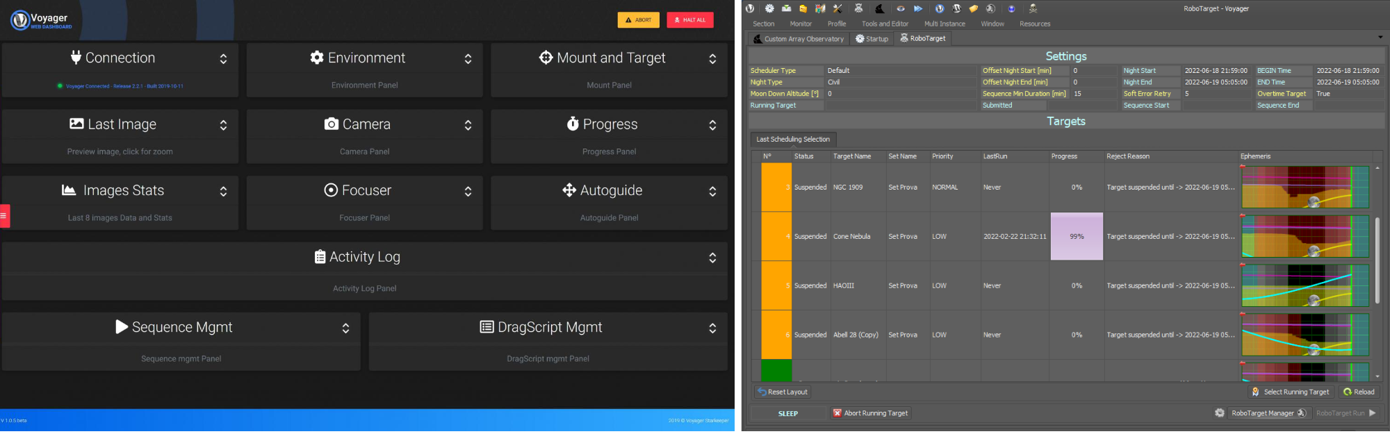This screenshot has height=434, width=1390.
Task: Open the Profile menu
Action: pos(837,24)
